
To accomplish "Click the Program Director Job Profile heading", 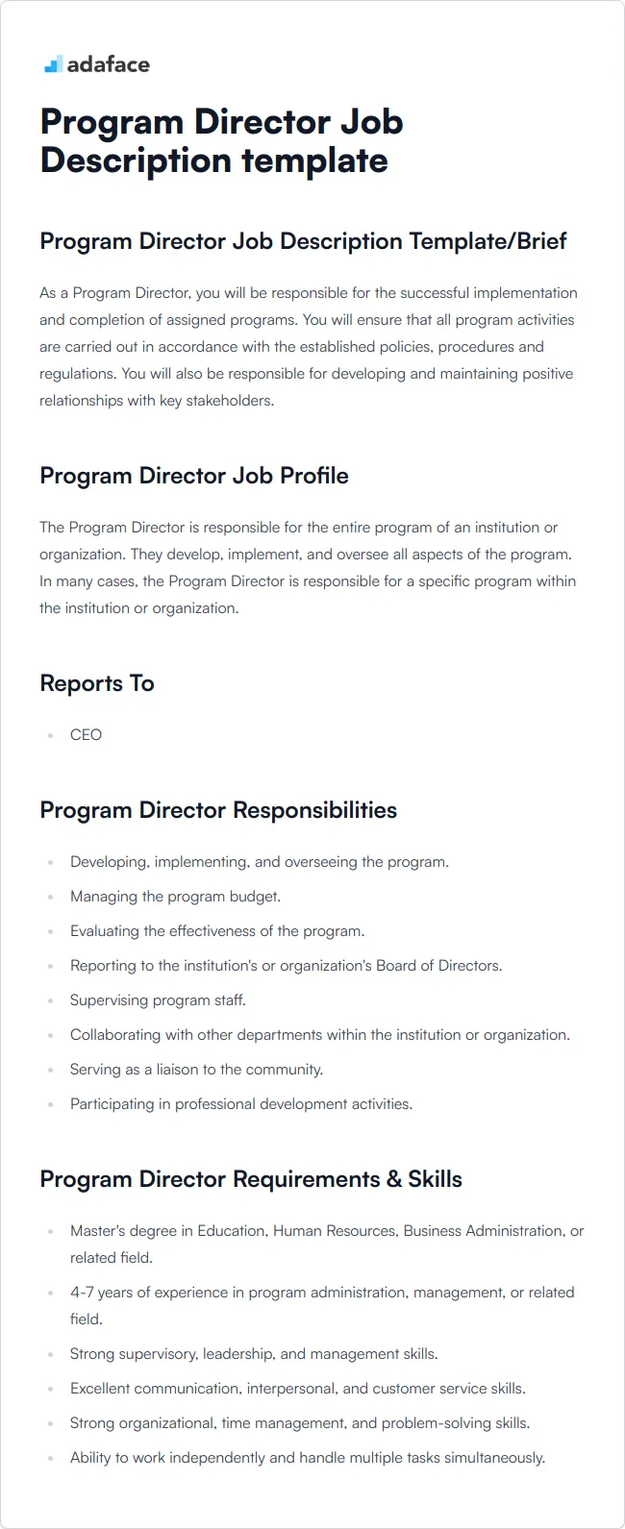I will 194,476.
